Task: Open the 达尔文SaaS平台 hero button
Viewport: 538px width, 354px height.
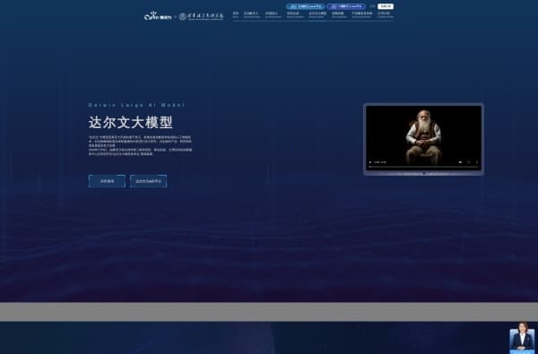Action: coord(148,181)
